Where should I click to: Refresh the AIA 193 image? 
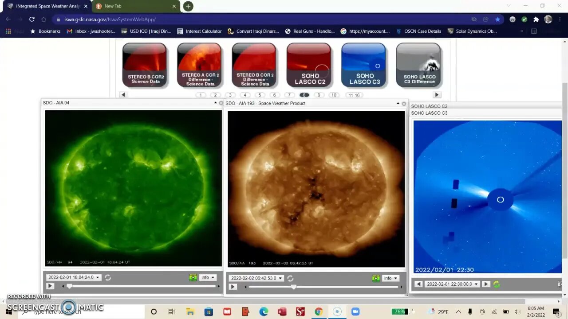click(290, 278)
